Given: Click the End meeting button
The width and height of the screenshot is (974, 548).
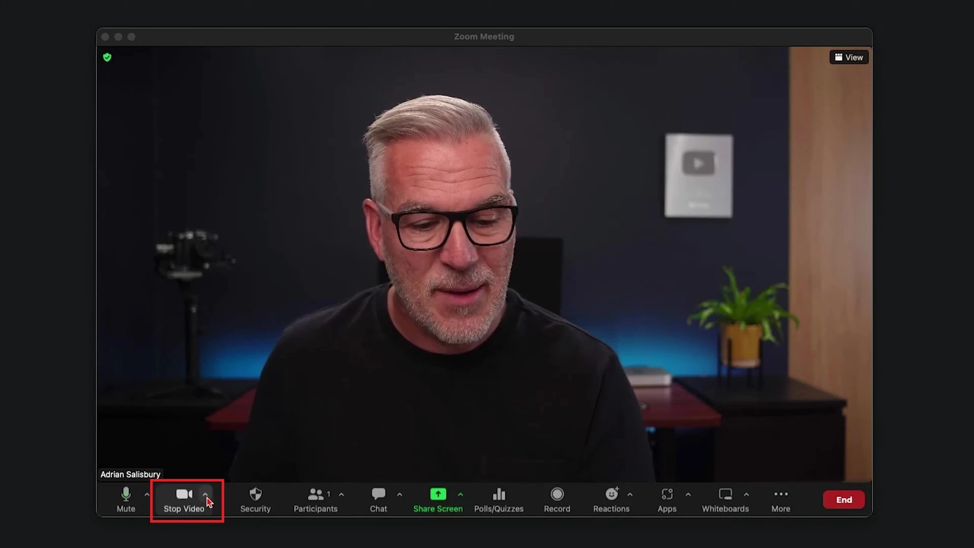Looking at the screenshot, I should [844, 500].
